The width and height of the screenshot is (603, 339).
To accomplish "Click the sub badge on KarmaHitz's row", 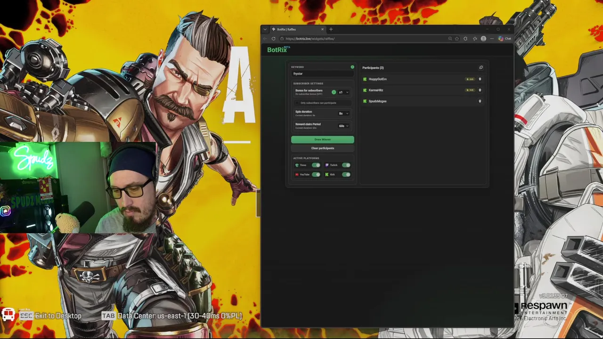I will pos(470,90).
